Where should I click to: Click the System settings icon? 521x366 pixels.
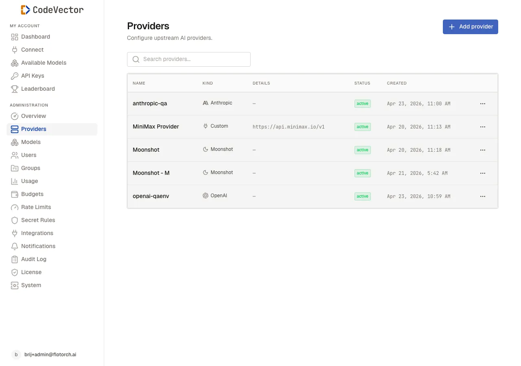pyautogui.click(x=15, y=285)
